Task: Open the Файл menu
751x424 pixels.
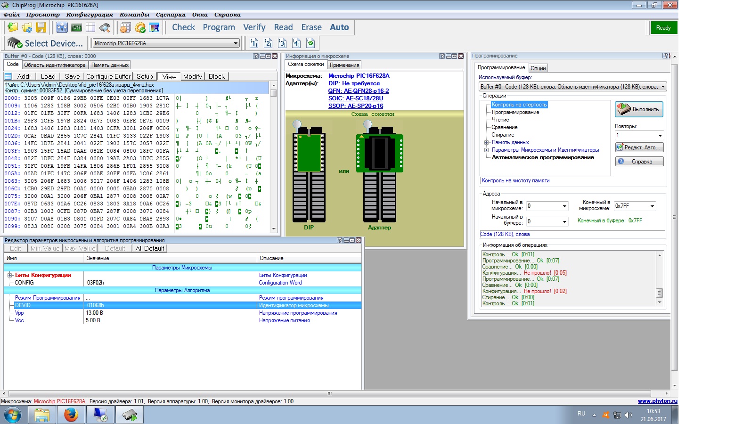Action: pos(11,15)
